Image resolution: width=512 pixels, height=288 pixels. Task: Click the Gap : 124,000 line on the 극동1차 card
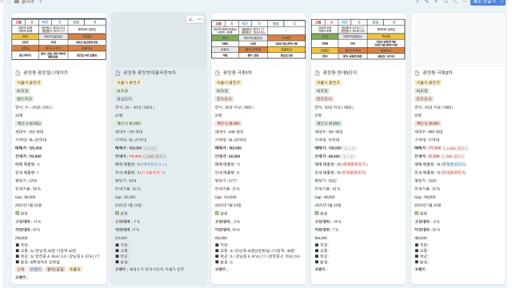[226, 197]
